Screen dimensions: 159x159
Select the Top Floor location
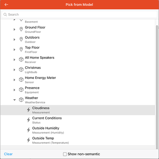(x=78, y=50)
